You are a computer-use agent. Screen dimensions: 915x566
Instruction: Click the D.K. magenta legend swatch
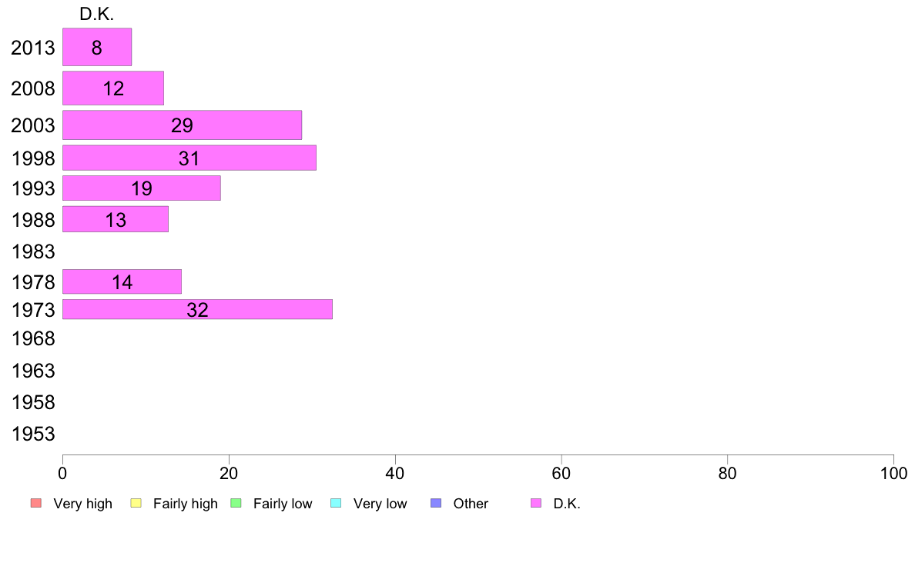pyautogui.click(x=536, y=503)
